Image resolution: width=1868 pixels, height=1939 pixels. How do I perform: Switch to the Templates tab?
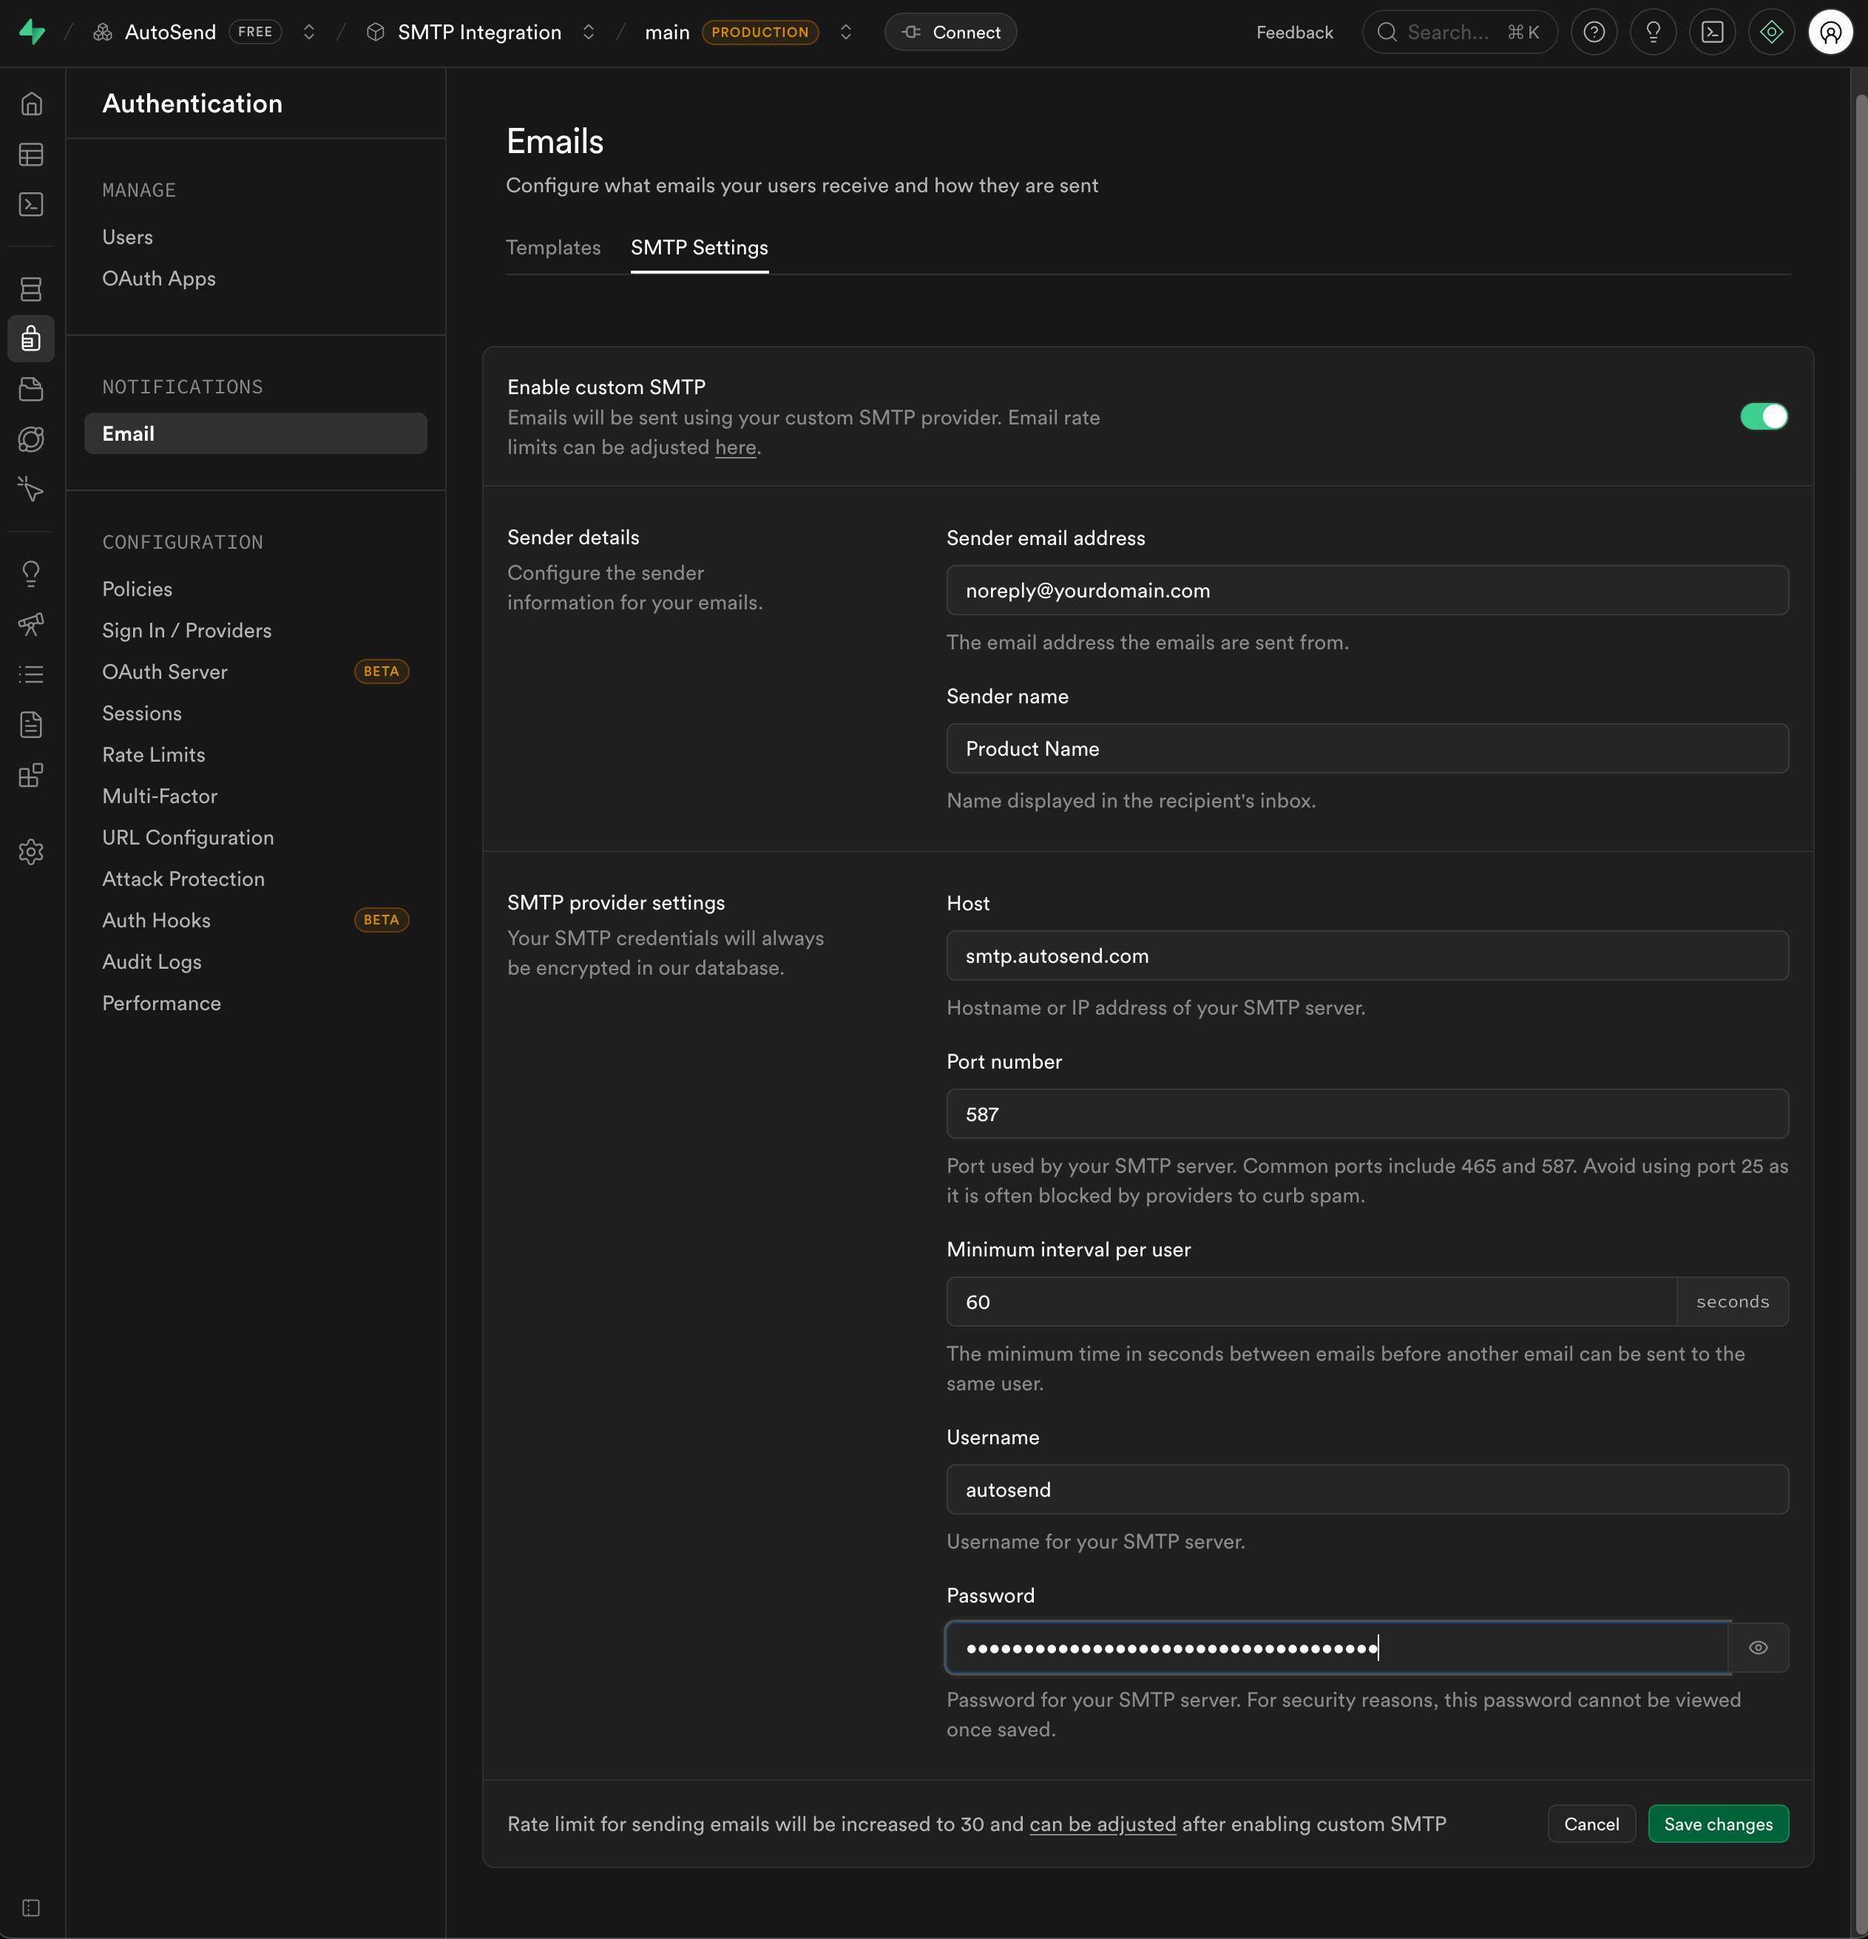click(x=553, y=247)
